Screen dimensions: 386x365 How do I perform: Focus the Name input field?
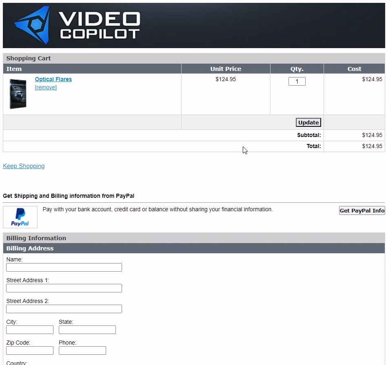click(64, 267)
